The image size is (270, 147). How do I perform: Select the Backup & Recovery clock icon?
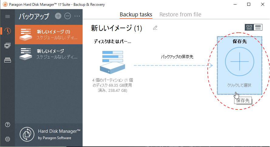pos(8,31)
